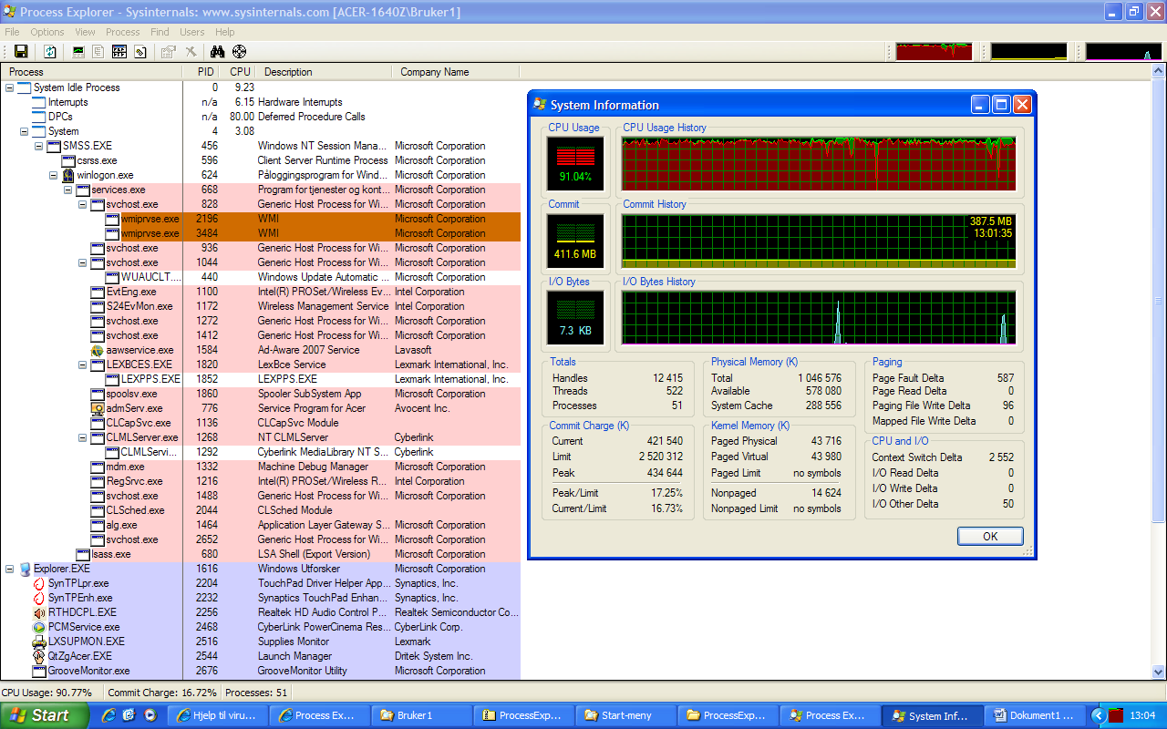Collapse the winlogon.exe tree node

point(54,175)
